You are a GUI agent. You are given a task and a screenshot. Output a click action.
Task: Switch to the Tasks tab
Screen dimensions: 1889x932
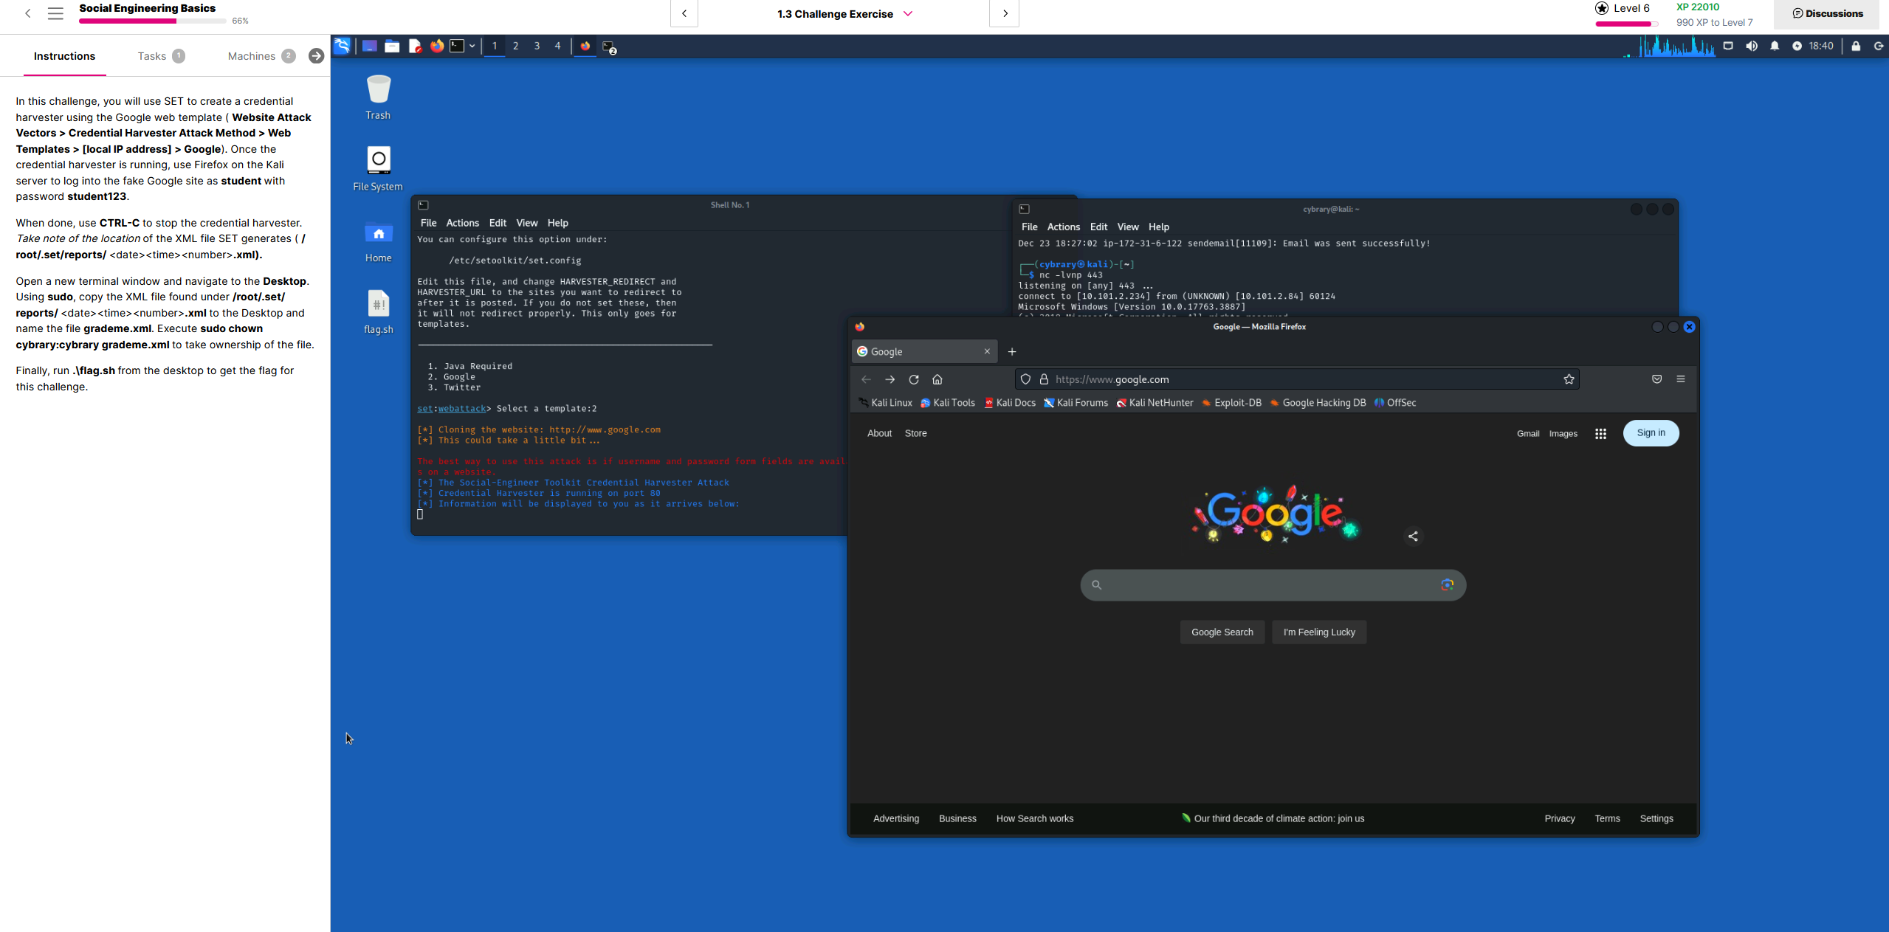pyautogui.click(x=152, y=56)
